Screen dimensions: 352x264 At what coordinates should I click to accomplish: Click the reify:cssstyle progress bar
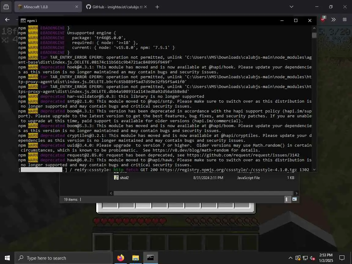43,170
